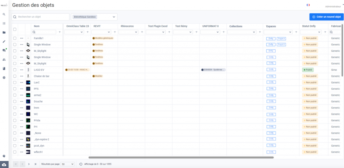Image resolution: width=344 pixels, height=168 pixels.
Task: Click the help question mark icon
Action: point(4,156)
